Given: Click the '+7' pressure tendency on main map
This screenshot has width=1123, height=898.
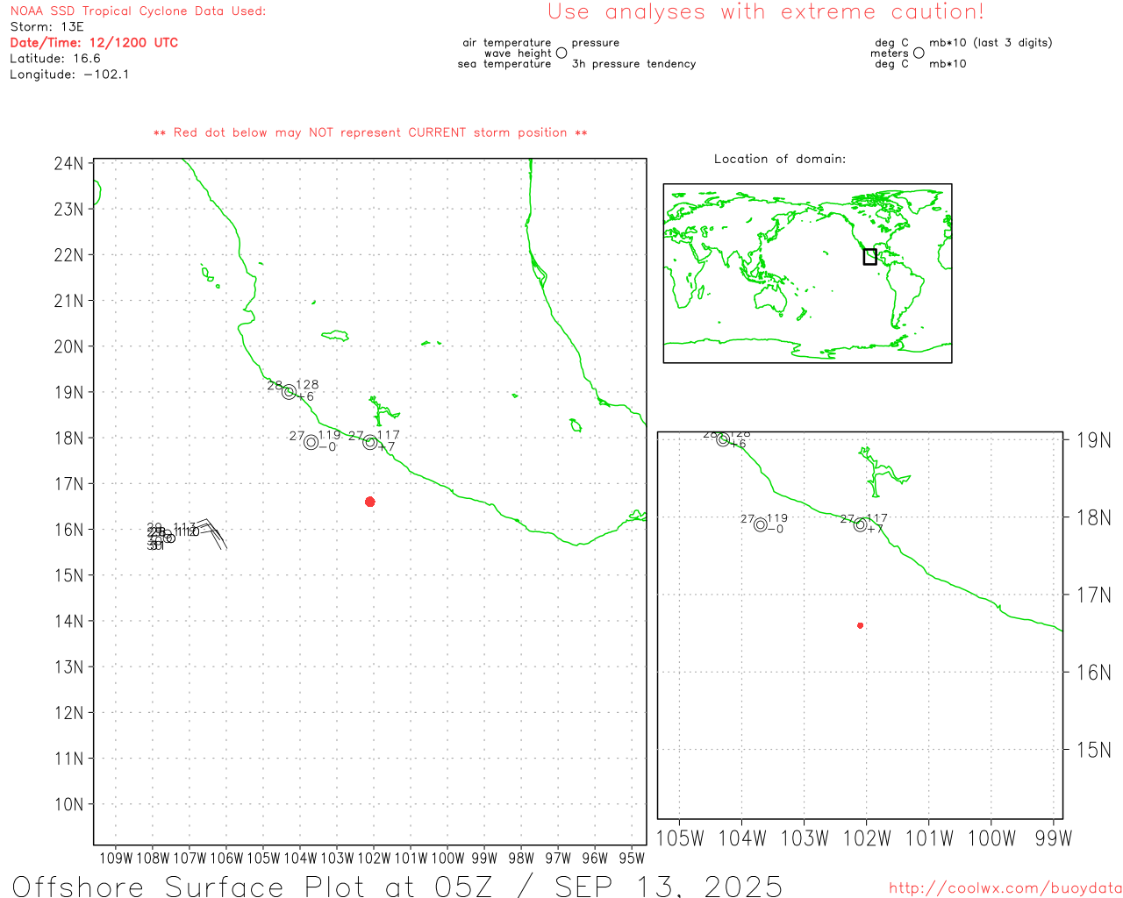Looking at the screenshot, I should tap(387, 447).
